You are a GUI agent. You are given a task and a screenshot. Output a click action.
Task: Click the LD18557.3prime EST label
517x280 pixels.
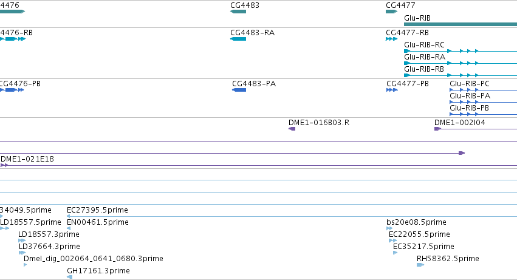click(49, 234)
